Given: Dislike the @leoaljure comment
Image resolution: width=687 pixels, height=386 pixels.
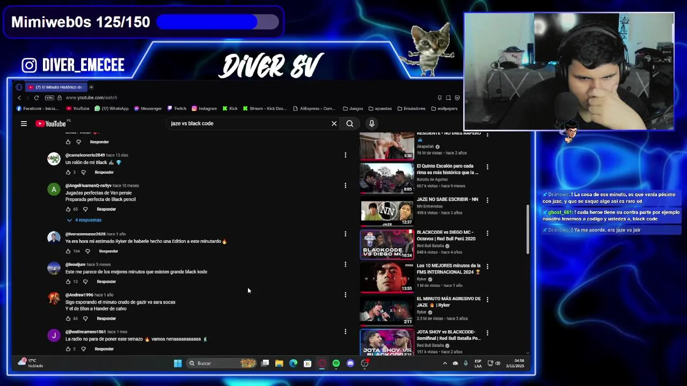Looking at the screenshot, I should point(85,281).
